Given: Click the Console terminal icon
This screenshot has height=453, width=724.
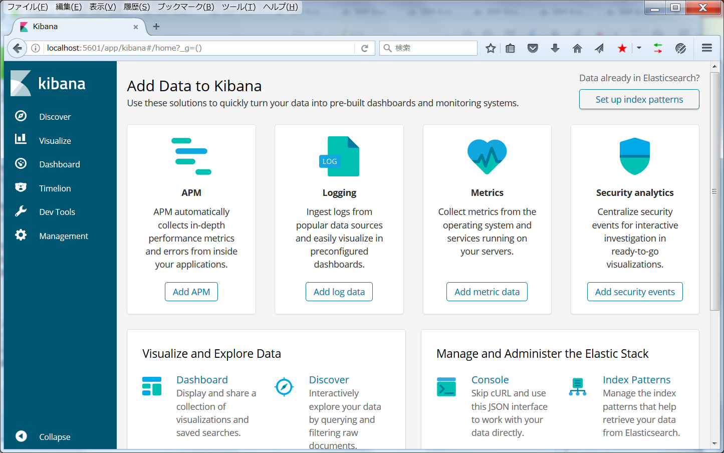Looking at the screenshot, I should click(x=446, y=386).
